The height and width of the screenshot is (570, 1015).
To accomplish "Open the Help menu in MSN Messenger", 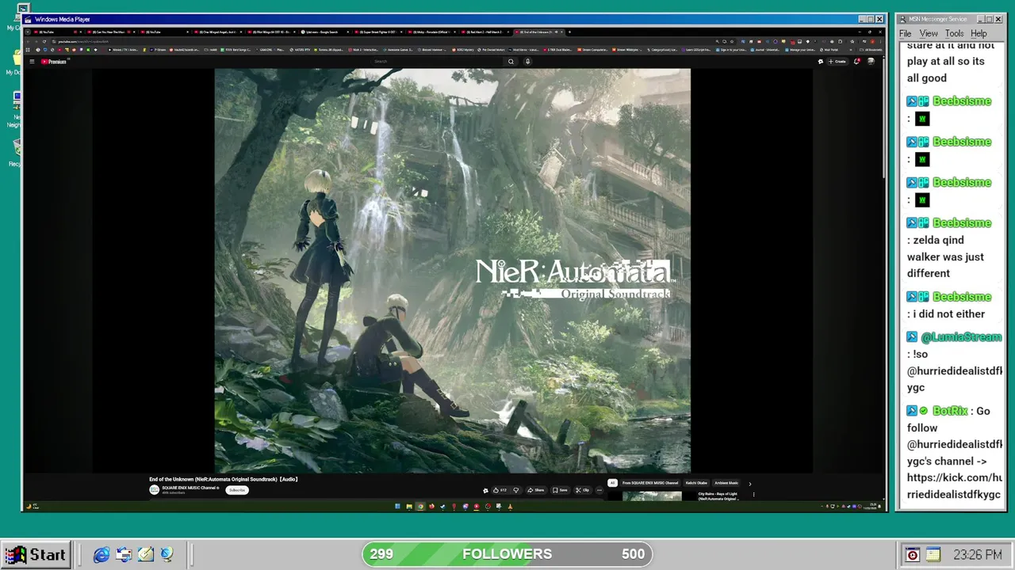I will (x=979, y=33).
